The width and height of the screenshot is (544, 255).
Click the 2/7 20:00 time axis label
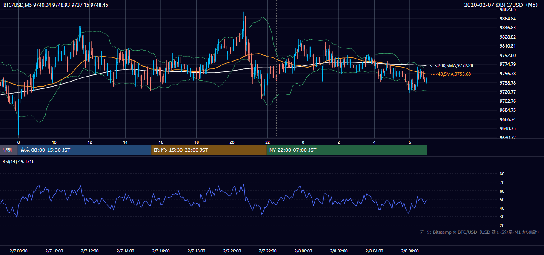(x=232, y=251)
